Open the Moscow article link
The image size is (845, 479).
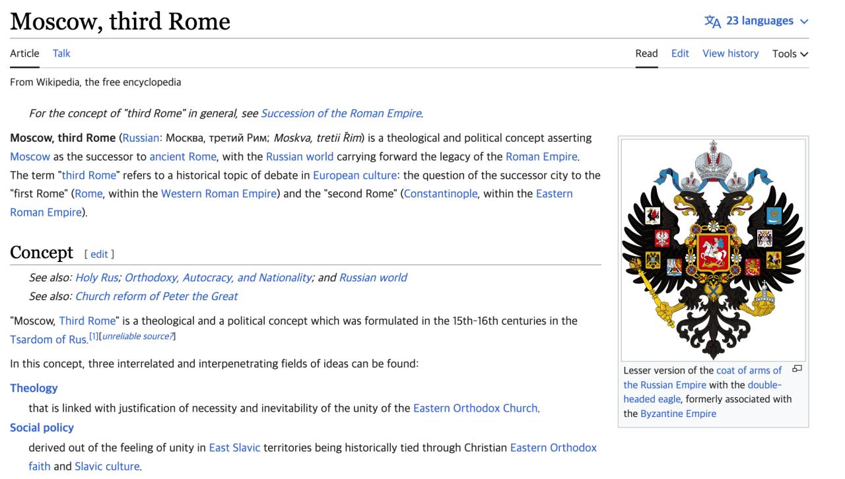(x=30, y=157)
